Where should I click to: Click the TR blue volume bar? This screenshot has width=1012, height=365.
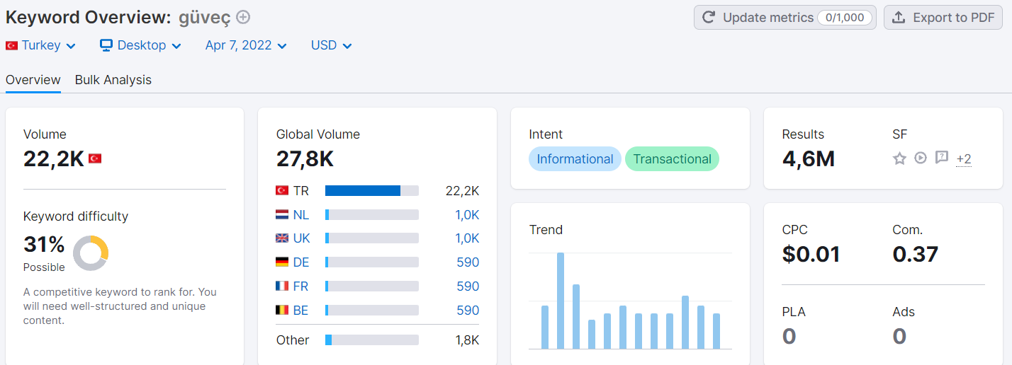point(363,191)
